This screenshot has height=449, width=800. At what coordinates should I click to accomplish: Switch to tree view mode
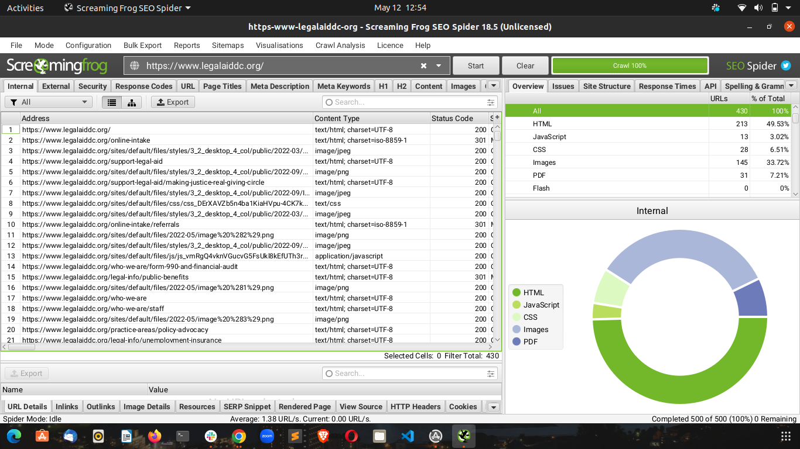point(131,102)
